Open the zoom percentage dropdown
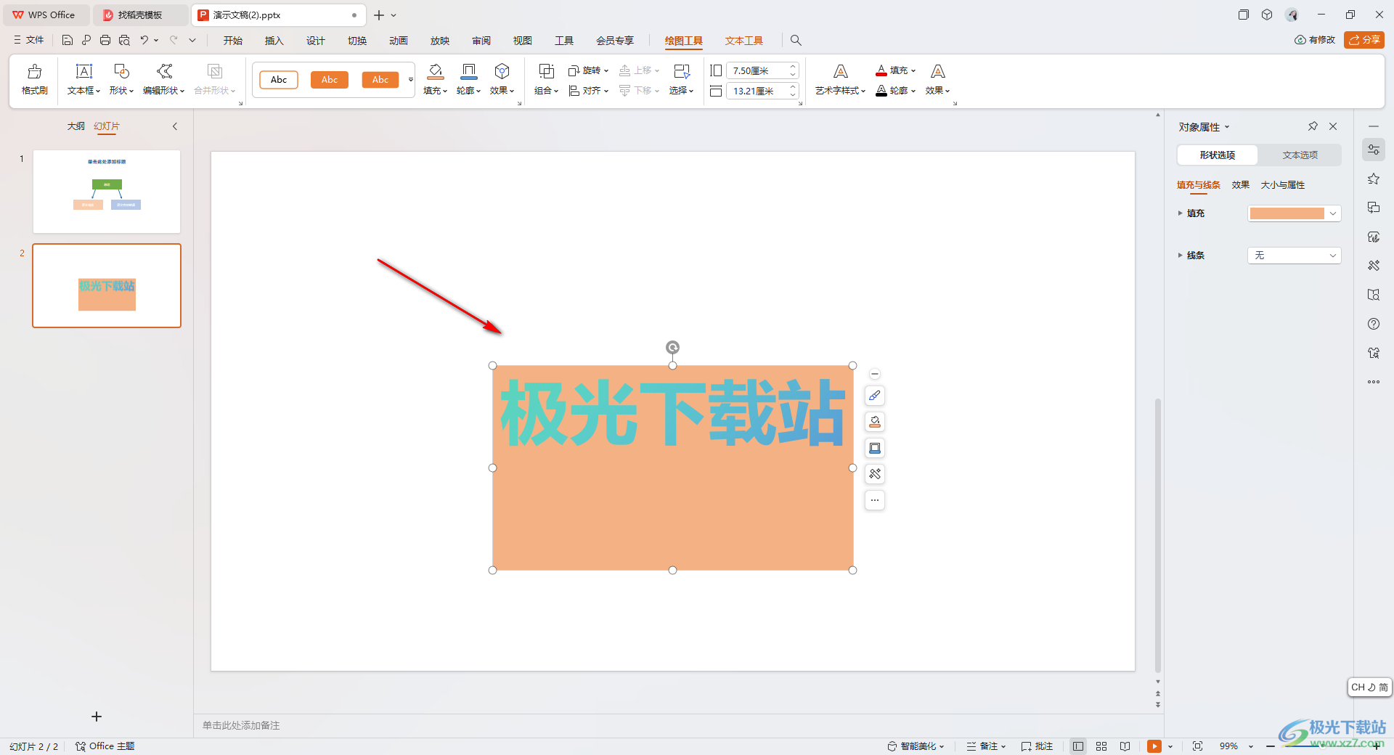 tap(1251, 746)
